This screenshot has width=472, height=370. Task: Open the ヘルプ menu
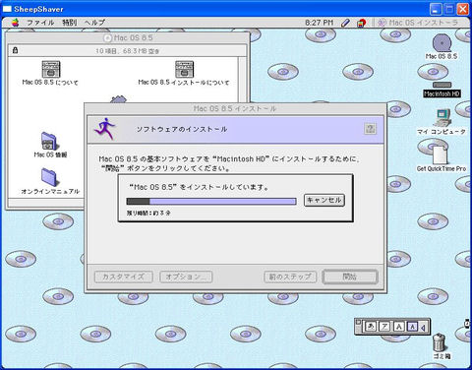(94, 23)
